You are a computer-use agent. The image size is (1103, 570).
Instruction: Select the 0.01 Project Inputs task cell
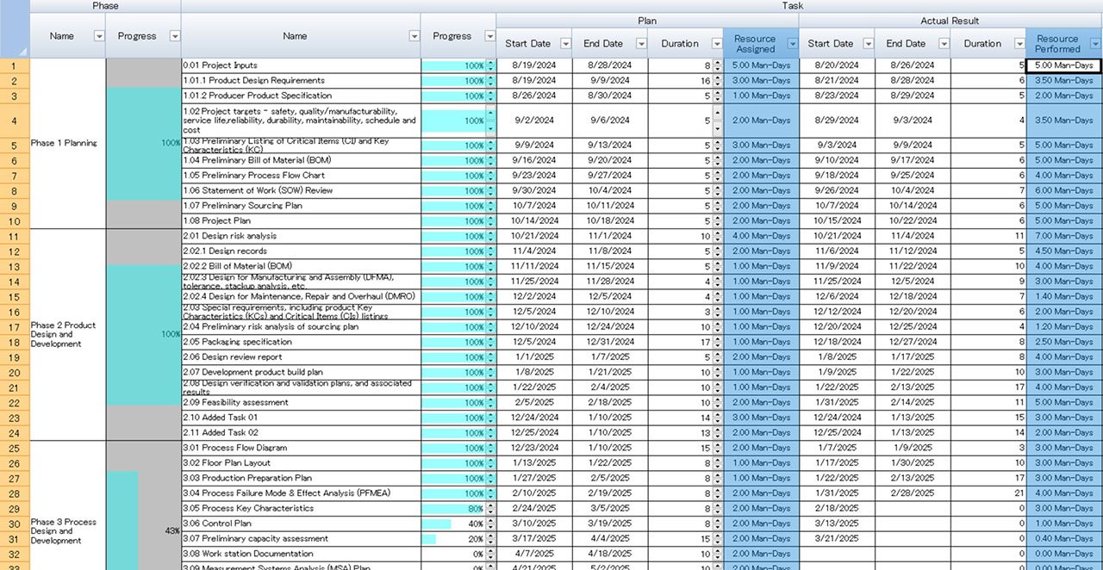[x=301, y=65]
